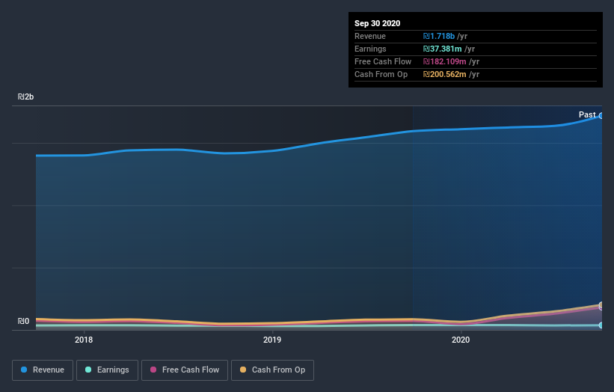Toggle the Revenue legend button
Viewport: 614px width, 392px height.
pos(43,370)
